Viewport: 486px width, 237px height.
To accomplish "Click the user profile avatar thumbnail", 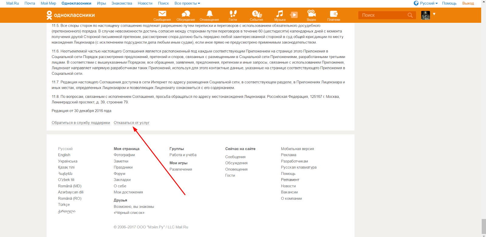I will pyautogui.click(x=426, y=15).
